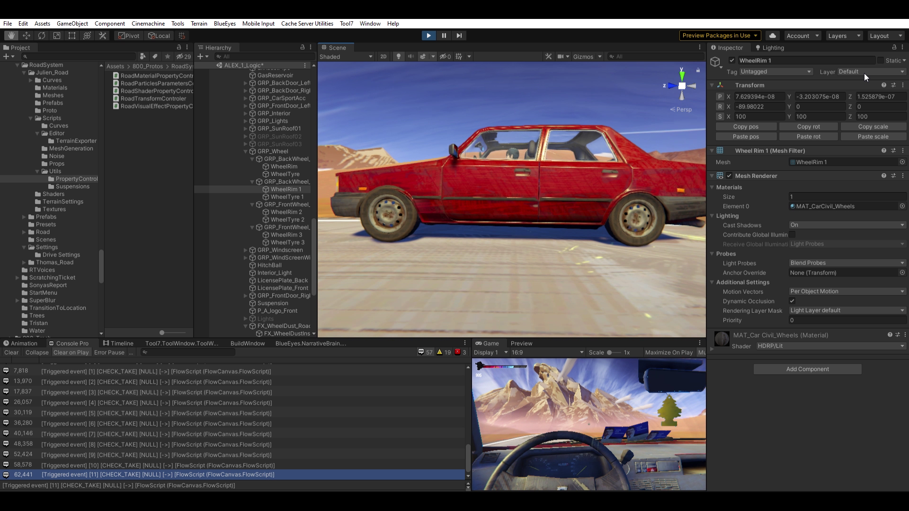Viewport: 909px width, 511px height.
Task: Open the cloud services icon
Action: point(773,35)
